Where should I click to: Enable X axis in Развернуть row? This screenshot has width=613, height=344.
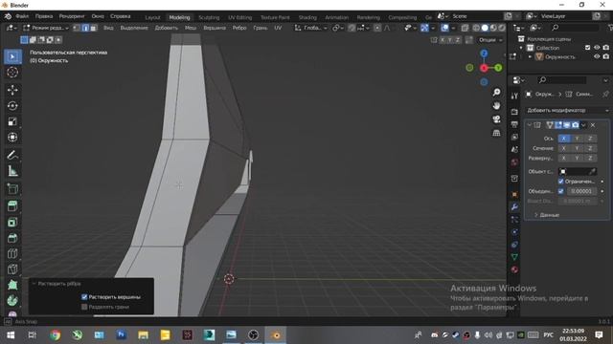(564, 158)
